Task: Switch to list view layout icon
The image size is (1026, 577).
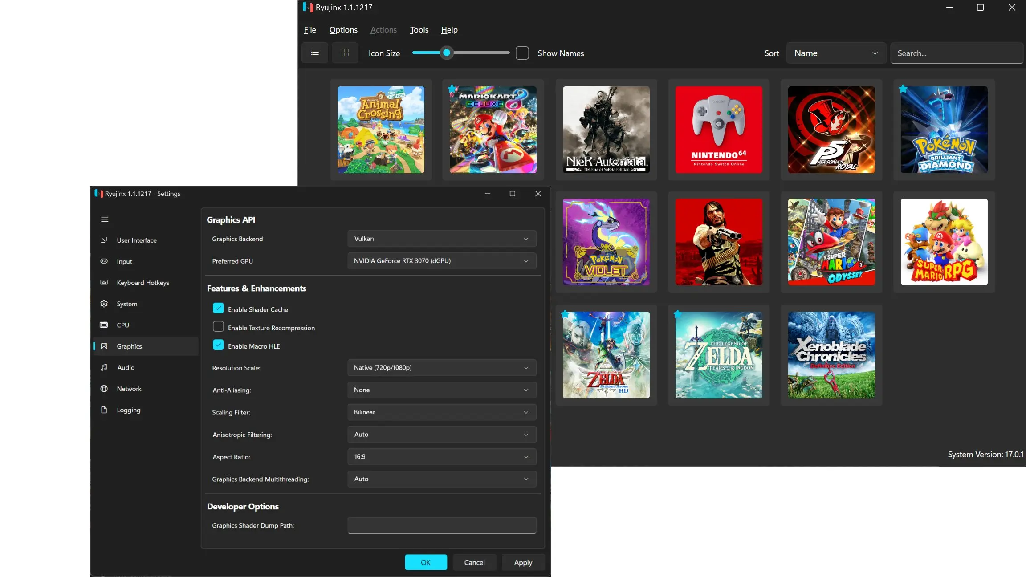Action: tap(315, 53)
